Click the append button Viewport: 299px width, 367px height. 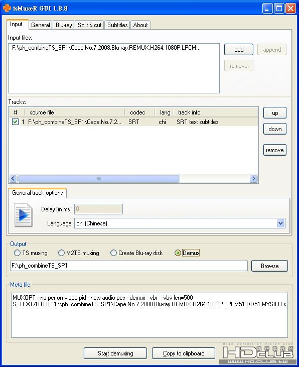tap(272, 50)
